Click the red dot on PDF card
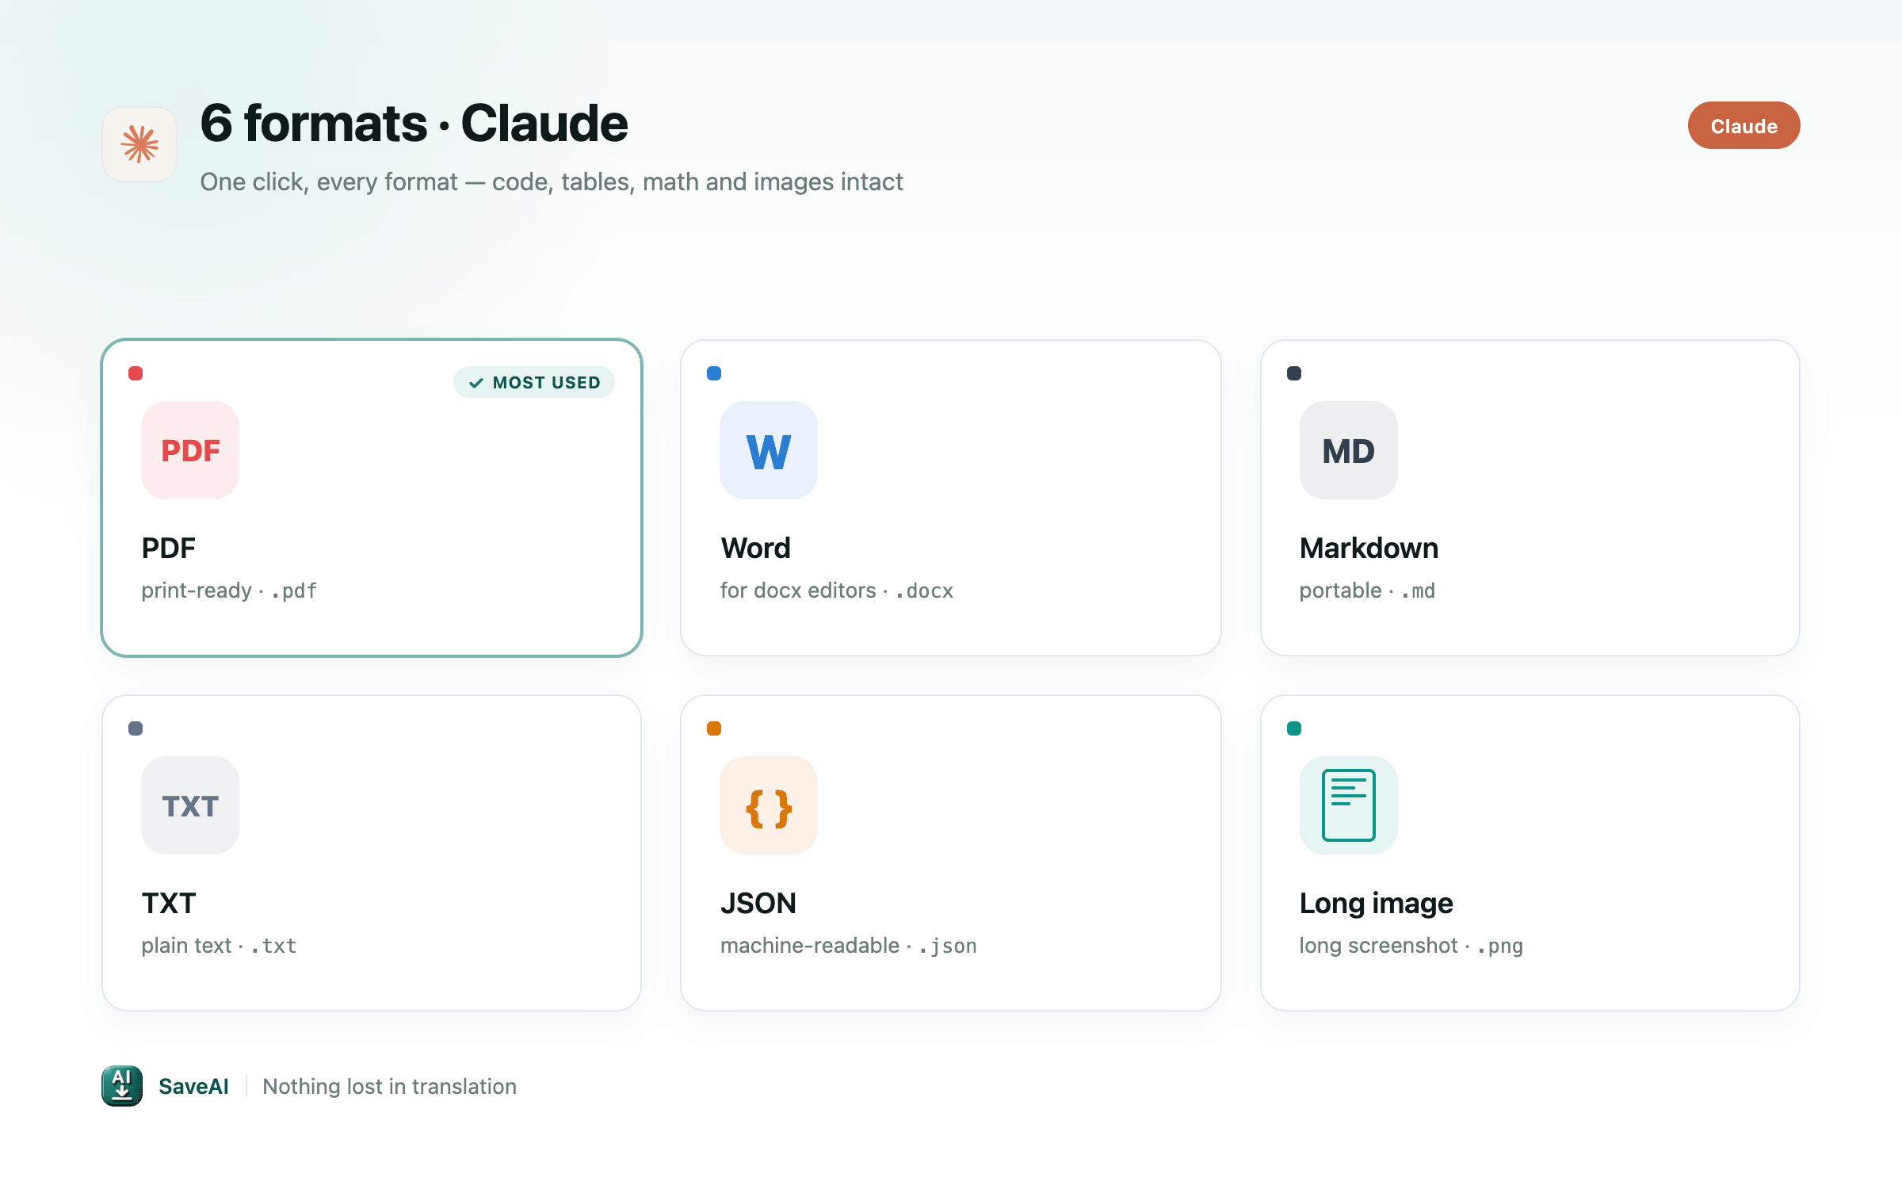1902x1189 pixels. 136,373
